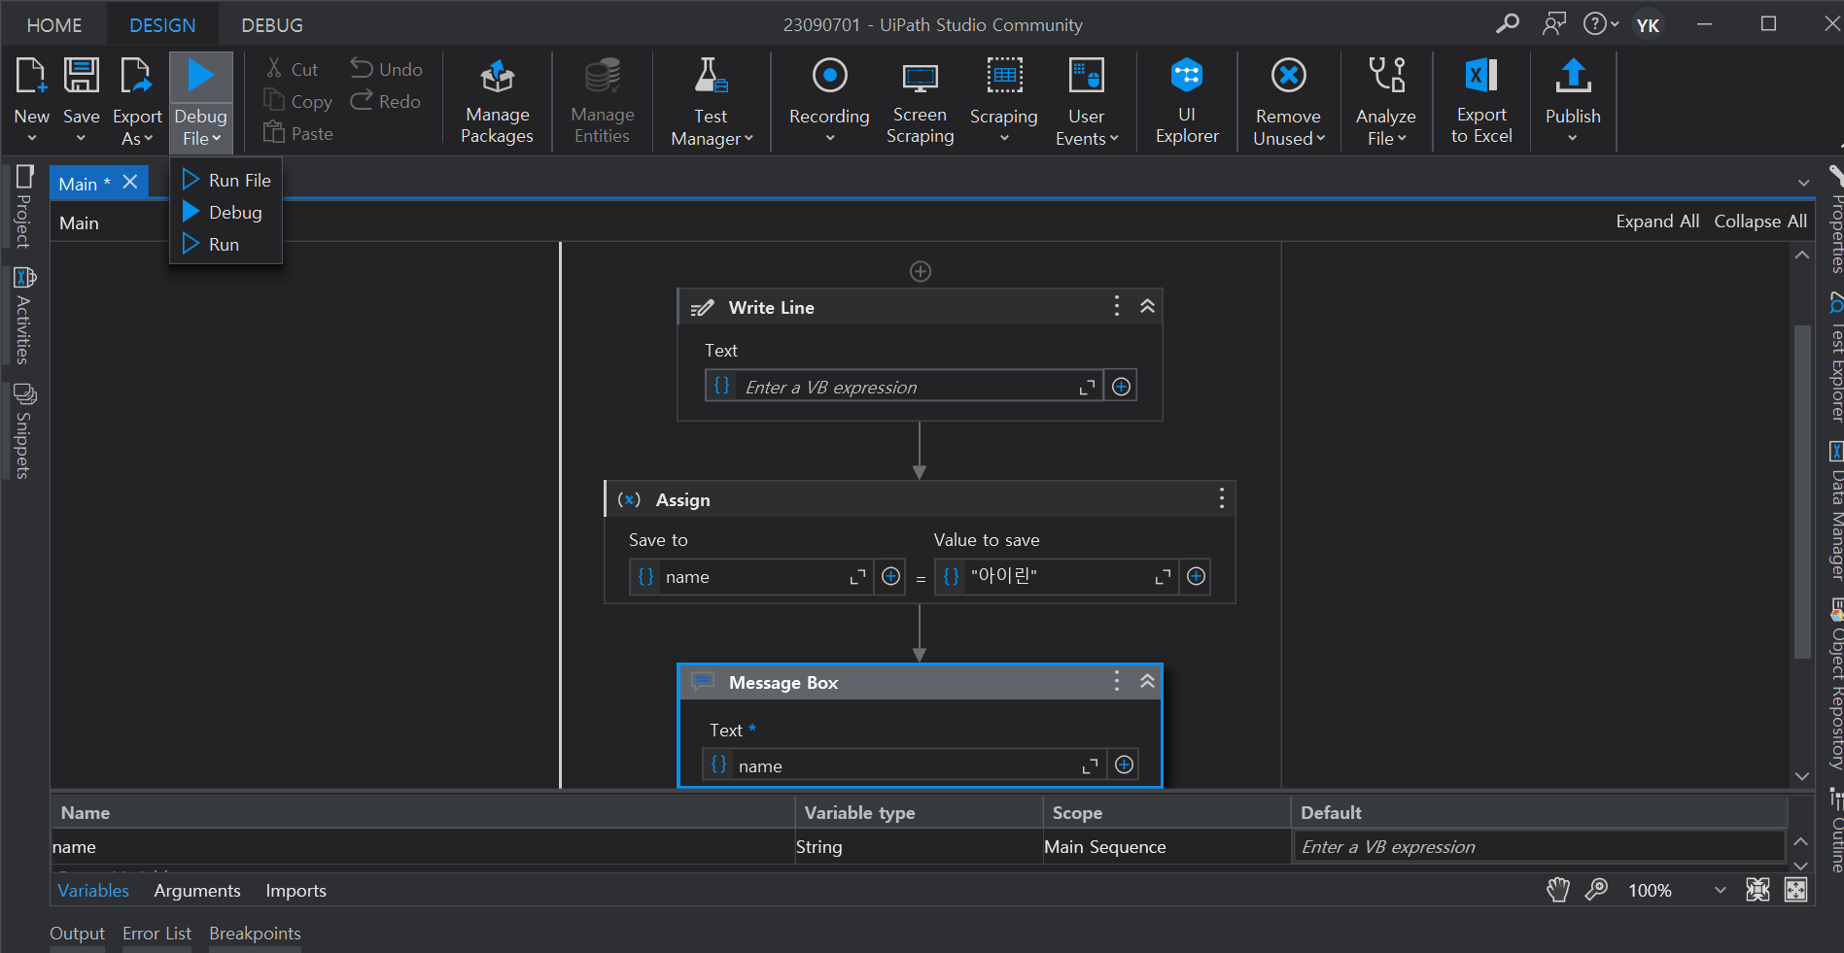Screen dimensions: 1844x953
Task: Click the Save icon
Action: click(x=82, y=76)
